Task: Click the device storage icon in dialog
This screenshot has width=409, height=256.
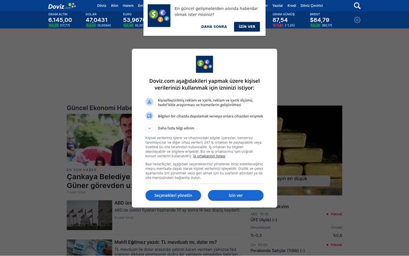Action: 149,115
